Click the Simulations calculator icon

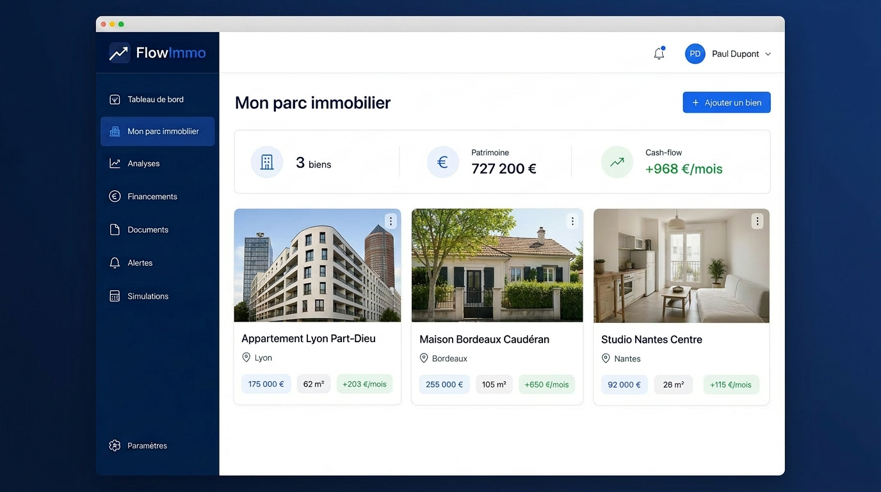(115, 296)
